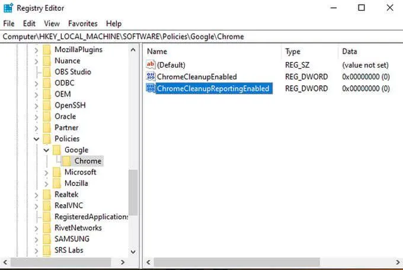
Task: Click the tree pane scroll up arrow
Action: tap(133, 50)
